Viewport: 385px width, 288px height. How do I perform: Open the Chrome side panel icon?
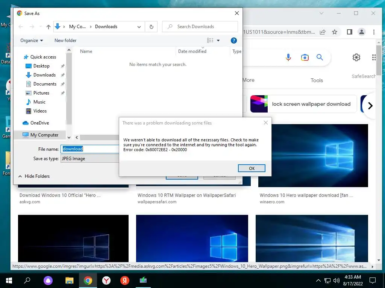[x=350, y=32]
